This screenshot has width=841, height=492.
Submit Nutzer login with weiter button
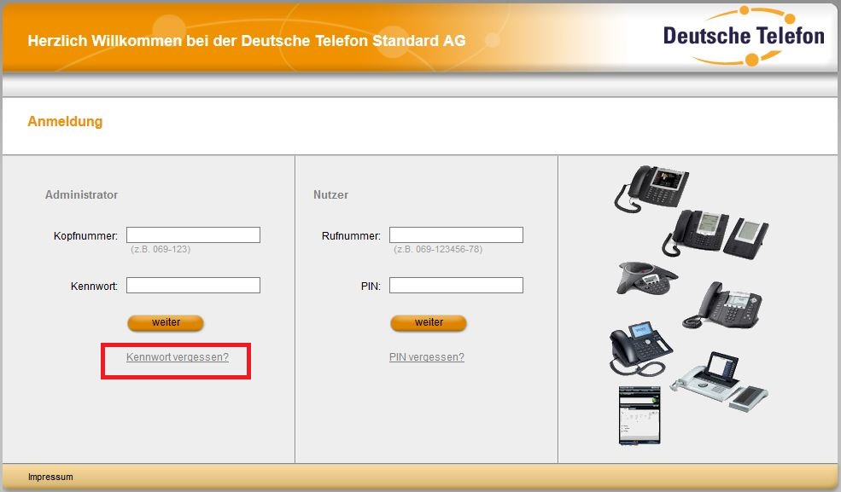pos(429,323)
